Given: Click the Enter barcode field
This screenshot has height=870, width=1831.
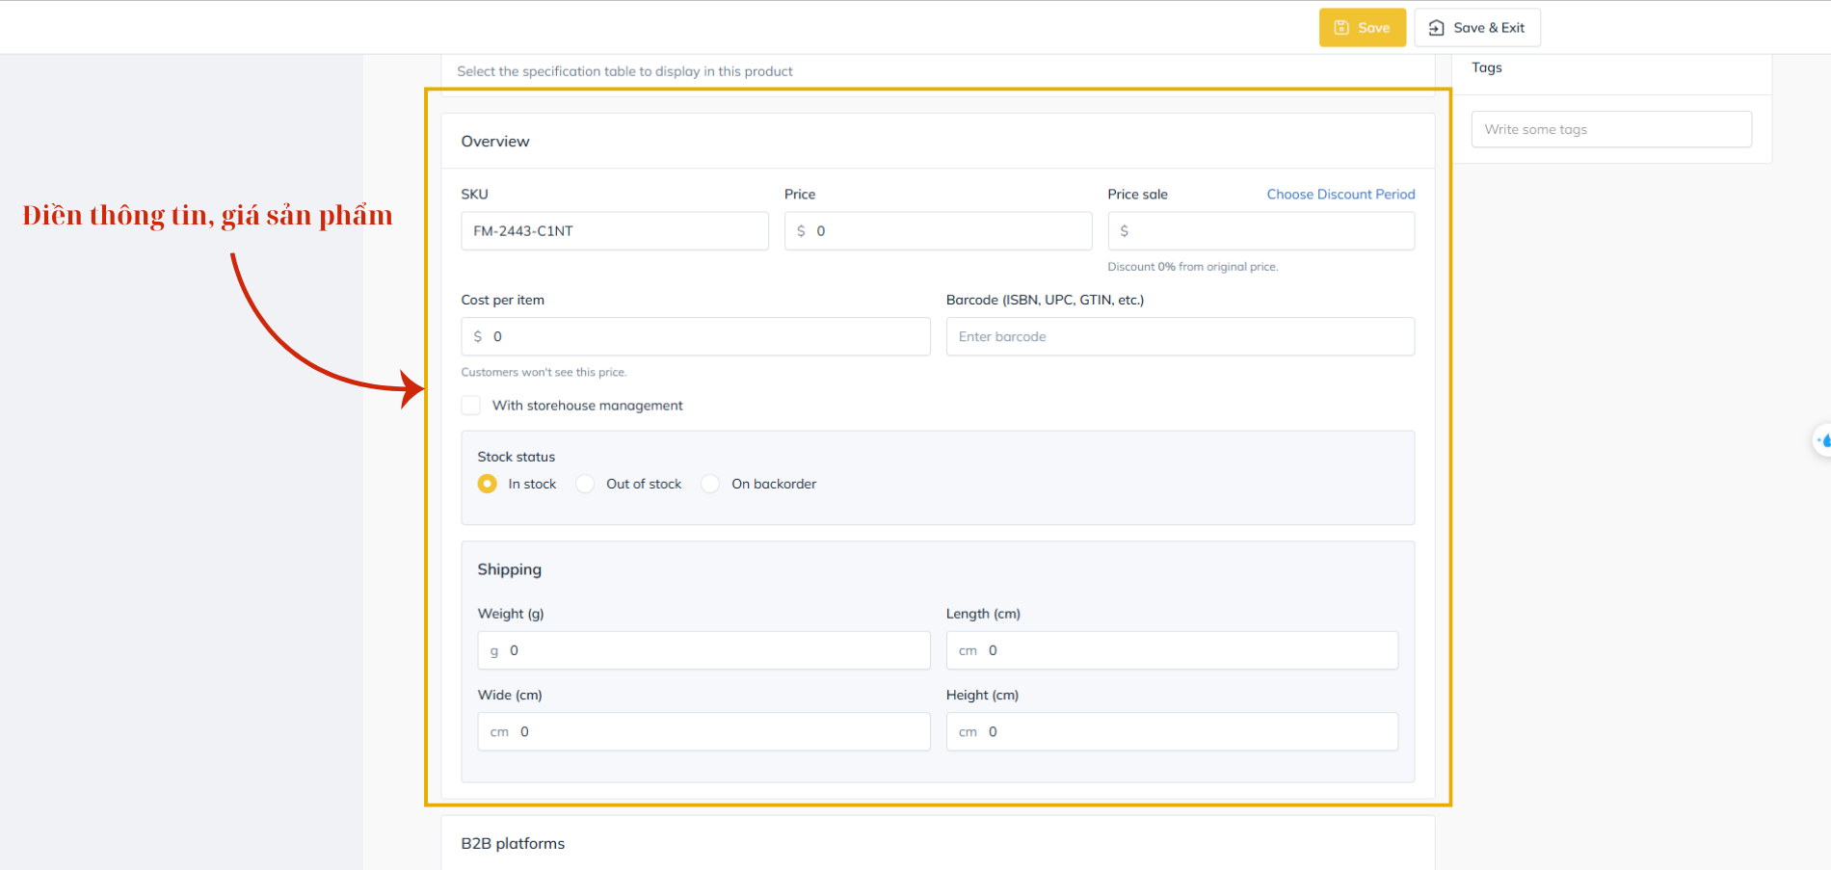Looking at the screenshot, I should click(1180, 337).
